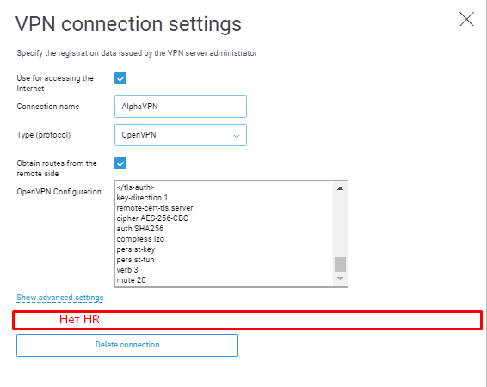
Task: Click the '</tls-auth>' line
Action: 135,187
